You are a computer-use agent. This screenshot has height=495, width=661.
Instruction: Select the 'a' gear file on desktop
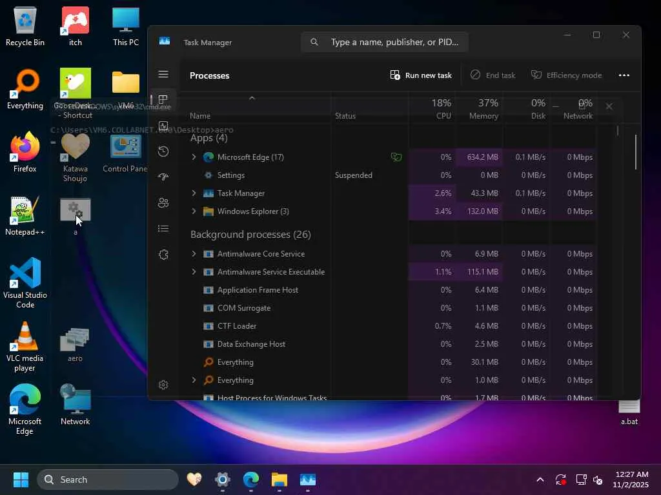(75, 217)
